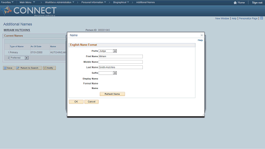The width and height of the screenshot is (265, 149).
Task: Click the Type of Name column header
Action: (x=17, y=46)
